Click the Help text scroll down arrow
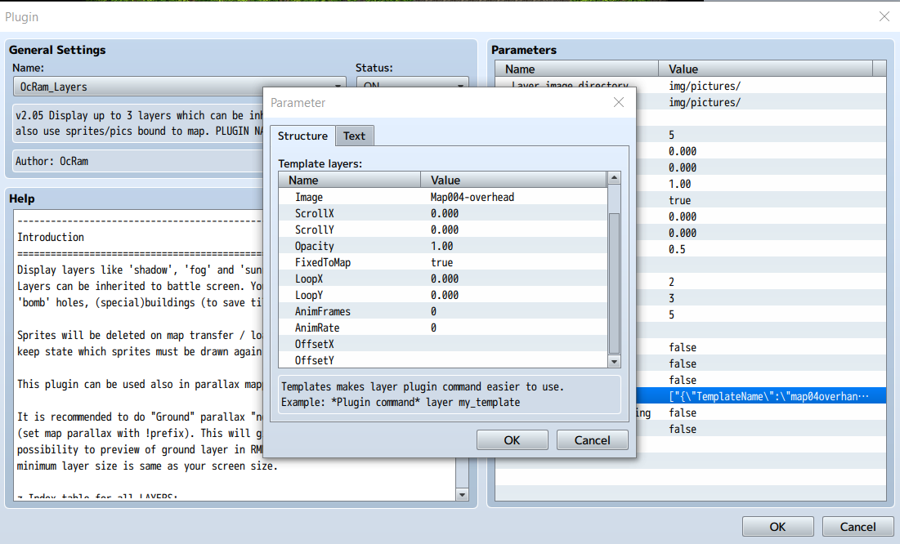 (x=462, y=495)
